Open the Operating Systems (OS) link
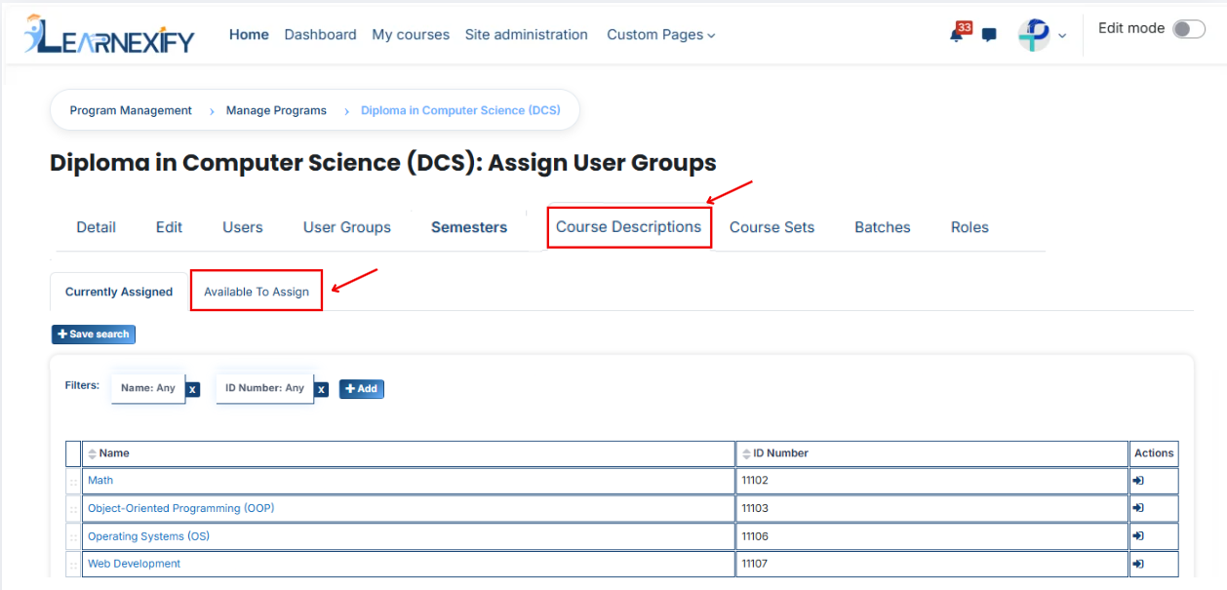The height and width of the screenshot is (590, 1227). [148, 536]
